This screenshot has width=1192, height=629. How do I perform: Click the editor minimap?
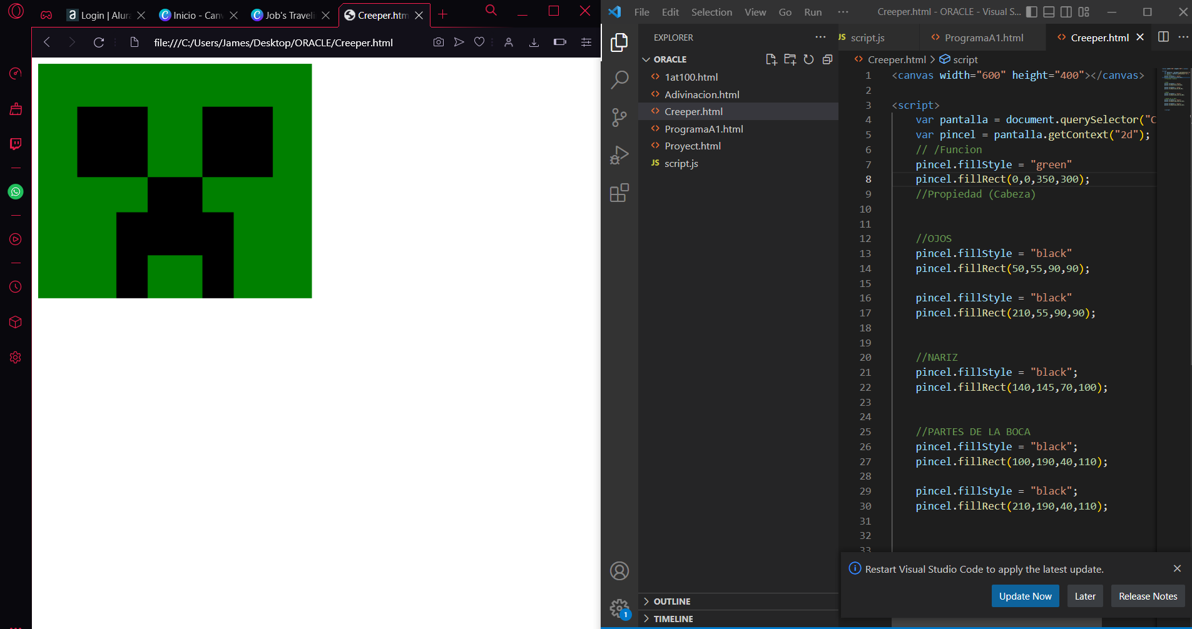tap(1174, 89)
